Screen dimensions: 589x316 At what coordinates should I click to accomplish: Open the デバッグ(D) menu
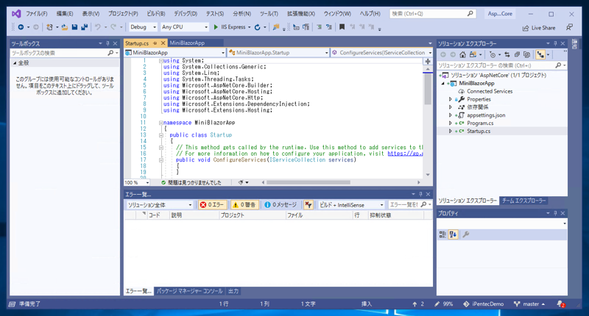pyautogui.click(x=186, y=14)
